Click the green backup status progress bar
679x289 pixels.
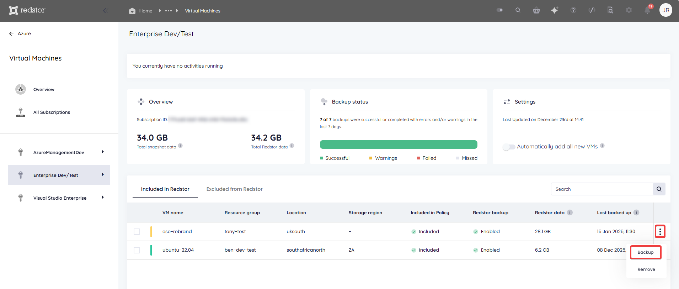point(399,144)
